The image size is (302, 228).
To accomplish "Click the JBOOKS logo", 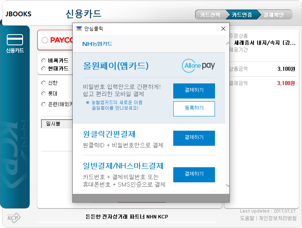I will [x=18, y=14].
